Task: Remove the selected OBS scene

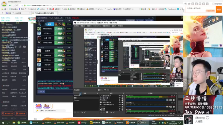Action: point(78,112)
